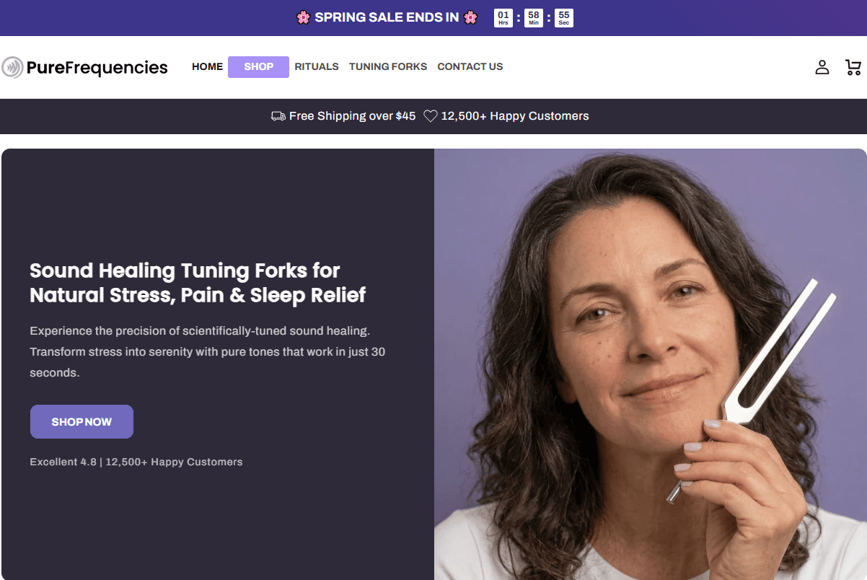Open the account icon in the header
867x580 pixels.
(x=822, y=67)
